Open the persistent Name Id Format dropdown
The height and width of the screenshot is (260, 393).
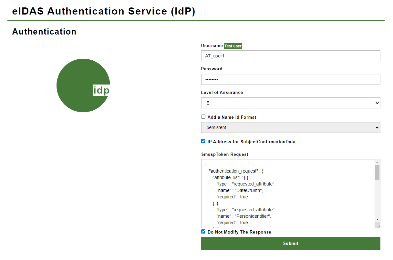(x=290, y=127)
